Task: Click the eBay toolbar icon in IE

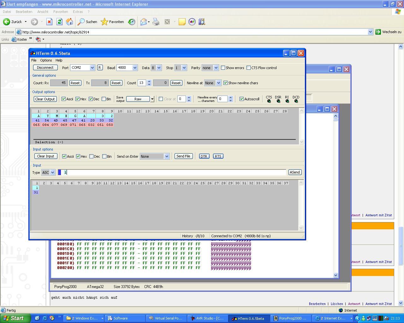Action: pyautogui.click(x=192, y=22)
